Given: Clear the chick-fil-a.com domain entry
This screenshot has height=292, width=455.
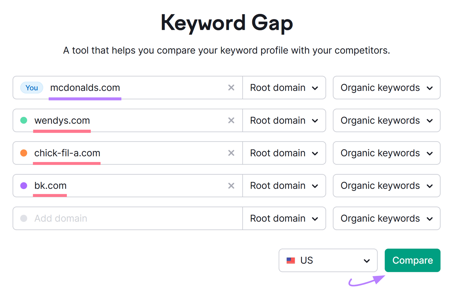Looking at the screenshot, I should coord(231,153).
